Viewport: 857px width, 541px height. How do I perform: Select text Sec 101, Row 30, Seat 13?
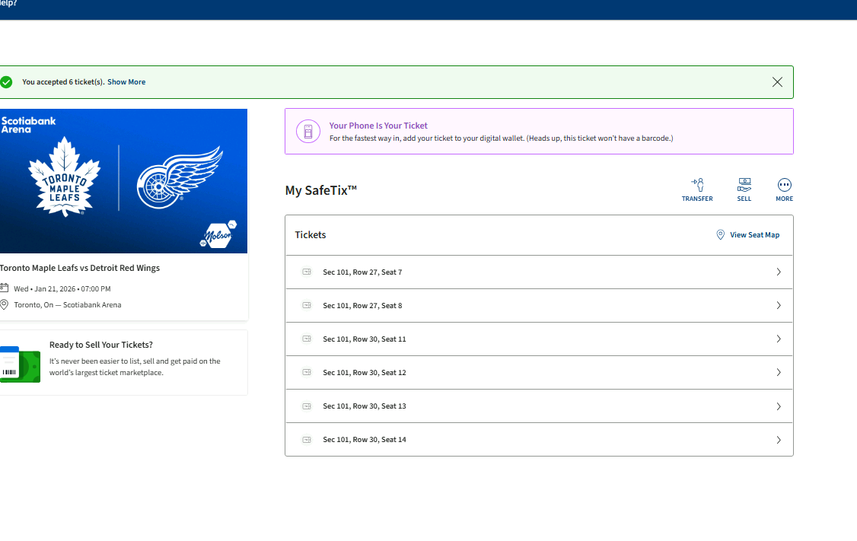point(365,406)
